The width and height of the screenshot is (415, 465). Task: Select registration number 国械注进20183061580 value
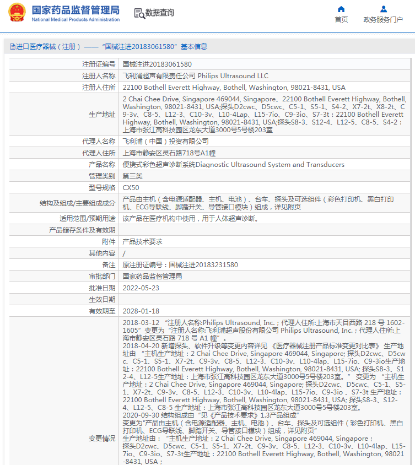tap(157, 64)
